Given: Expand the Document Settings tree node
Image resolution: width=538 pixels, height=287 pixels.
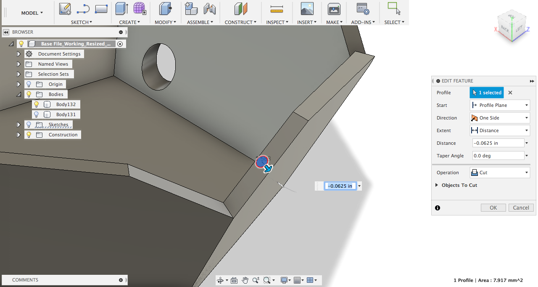Looking at the screenshot, I should [x=18, y=54].
